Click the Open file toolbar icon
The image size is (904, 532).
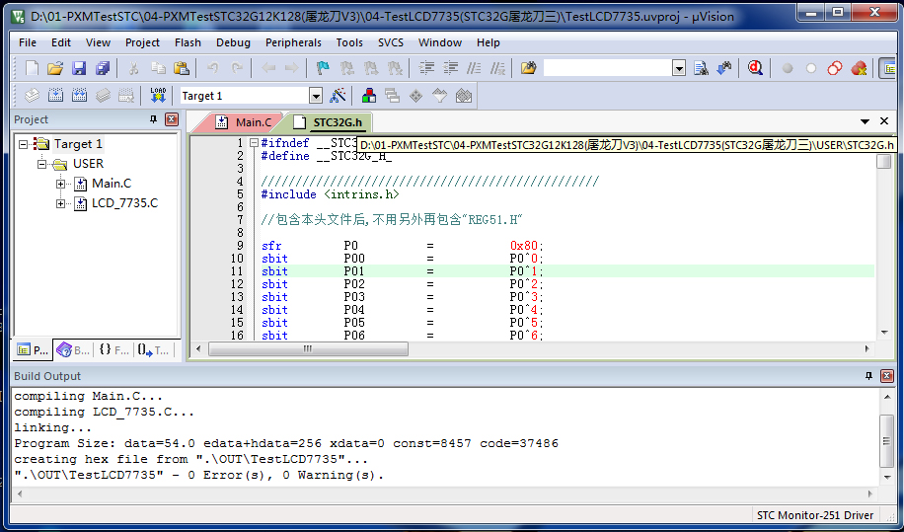[x=55, y=68]
